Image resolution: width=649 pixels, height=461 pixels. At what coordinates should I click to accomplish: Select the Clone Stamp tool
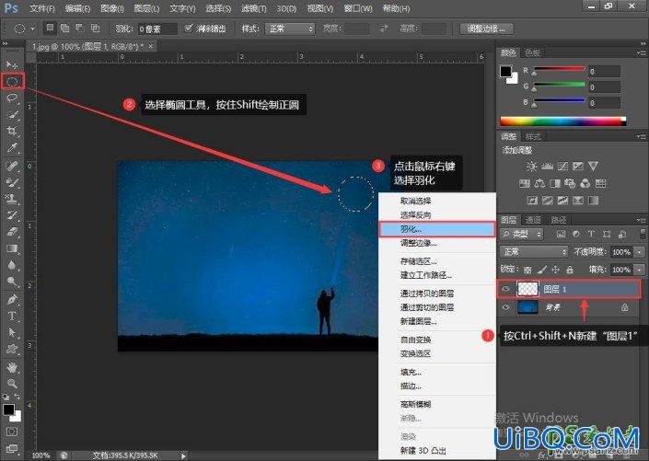tap(12, 199)
